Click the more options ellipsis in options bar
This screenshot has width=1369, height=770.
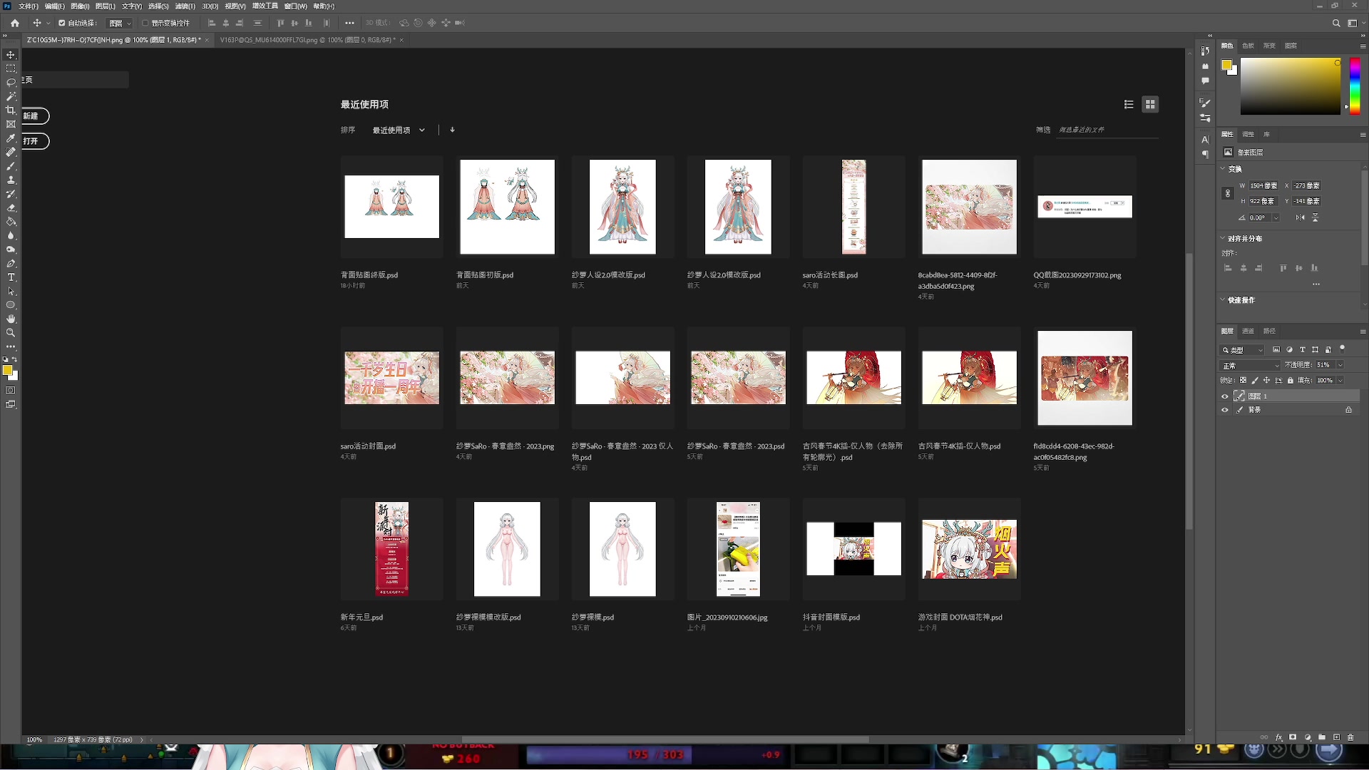(349, 23)
